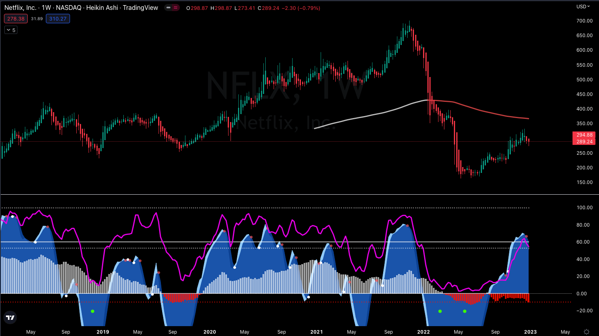The height and width of the screenshot is (336, 599).
Task: Click the 250.00 price scale label
Action: (584, 153)
